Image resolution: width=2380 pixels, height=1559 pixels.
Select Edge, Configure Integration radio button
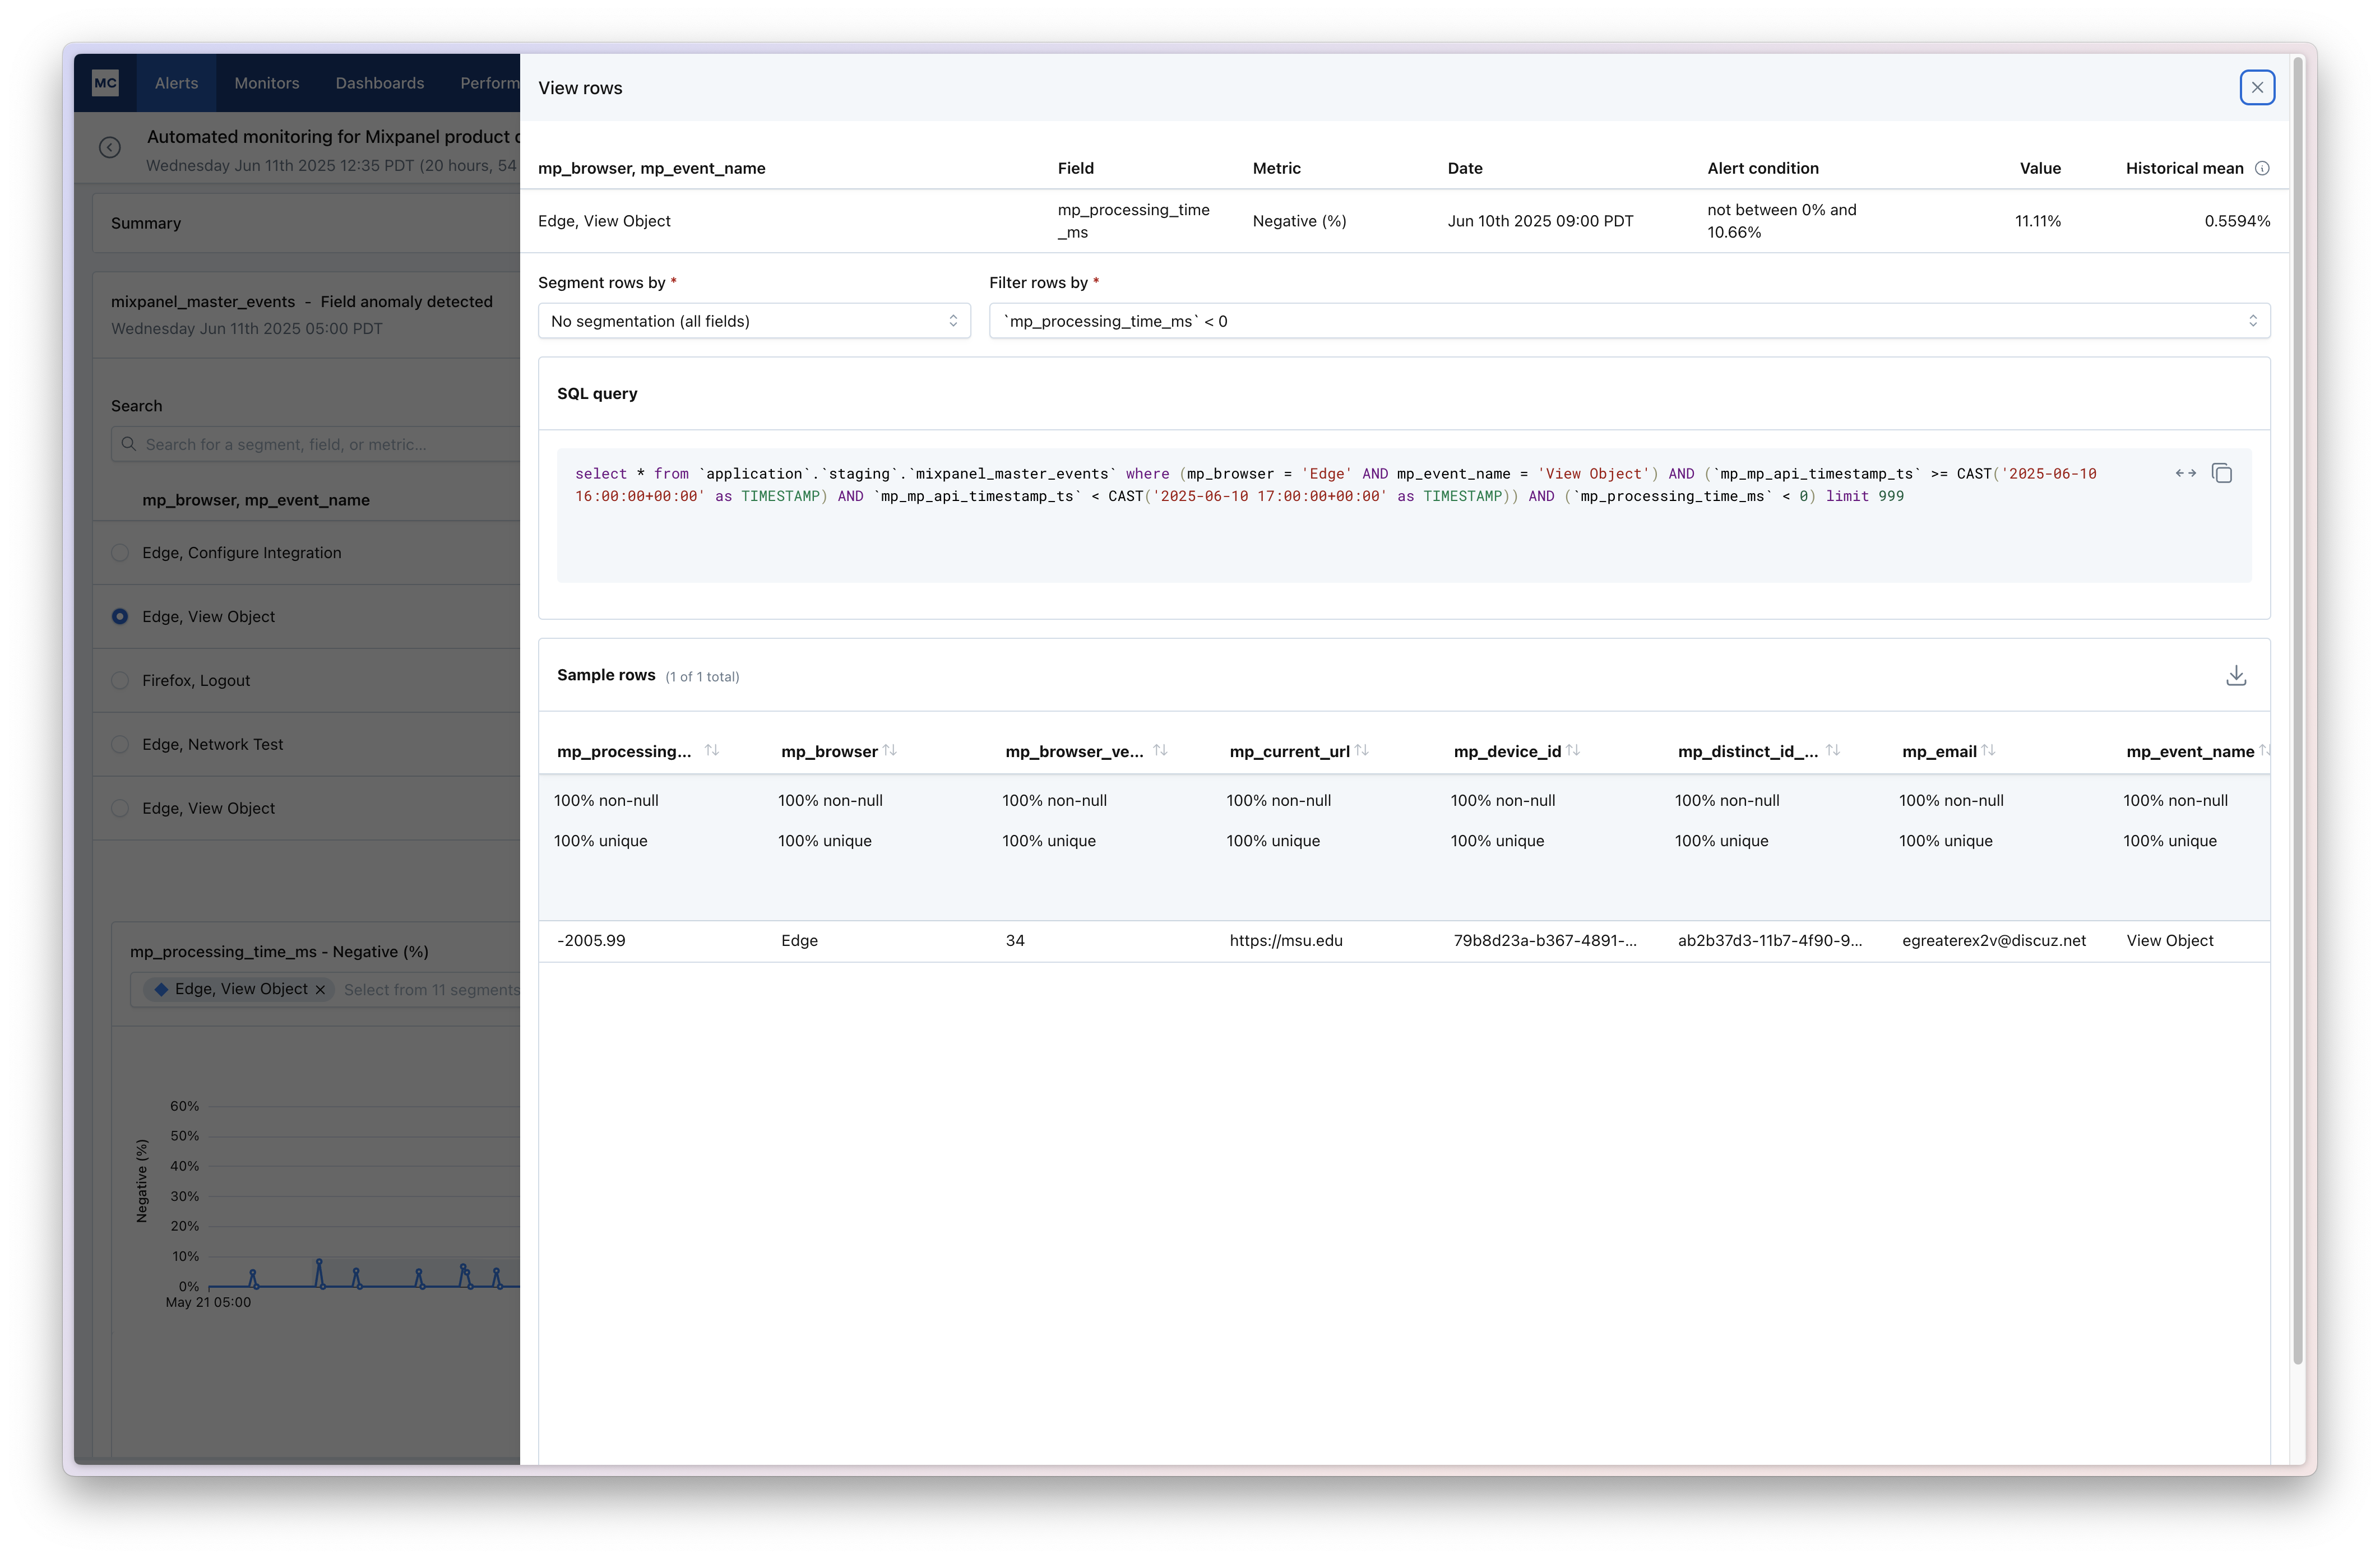tap(120, 553)
